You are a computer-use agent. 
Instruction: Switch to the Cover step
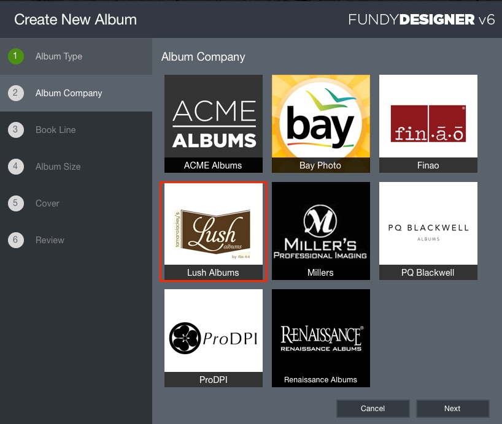pos(76,203)
